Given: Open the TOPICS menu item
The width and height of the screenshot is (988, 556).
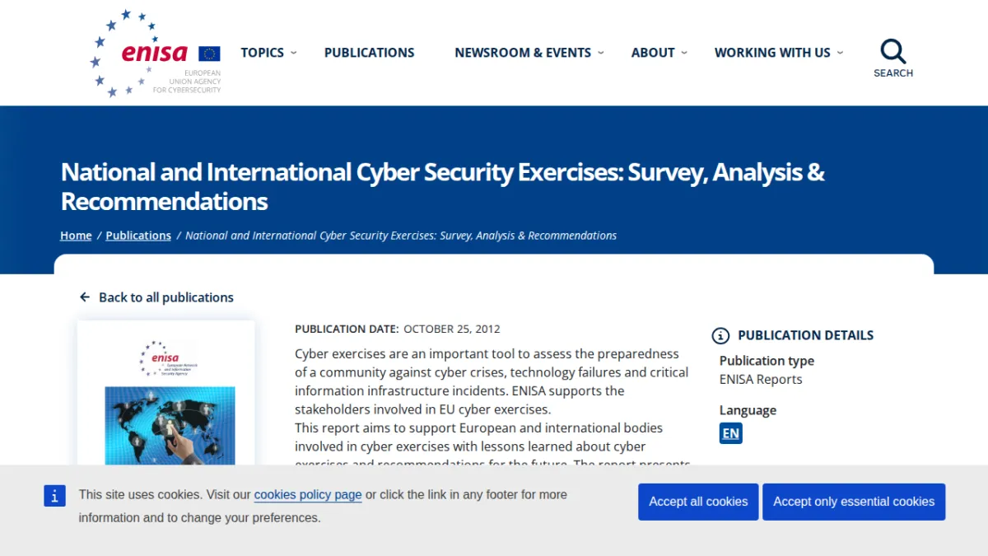Looking at the screenshot, I should point(263,53).
